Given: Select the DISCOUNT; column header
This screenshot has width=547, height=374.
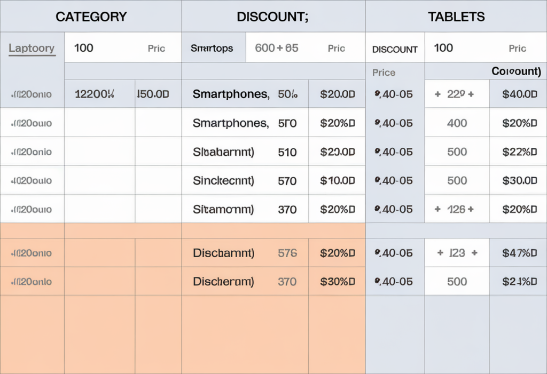Looking at the screenshot, I should 272,17.
